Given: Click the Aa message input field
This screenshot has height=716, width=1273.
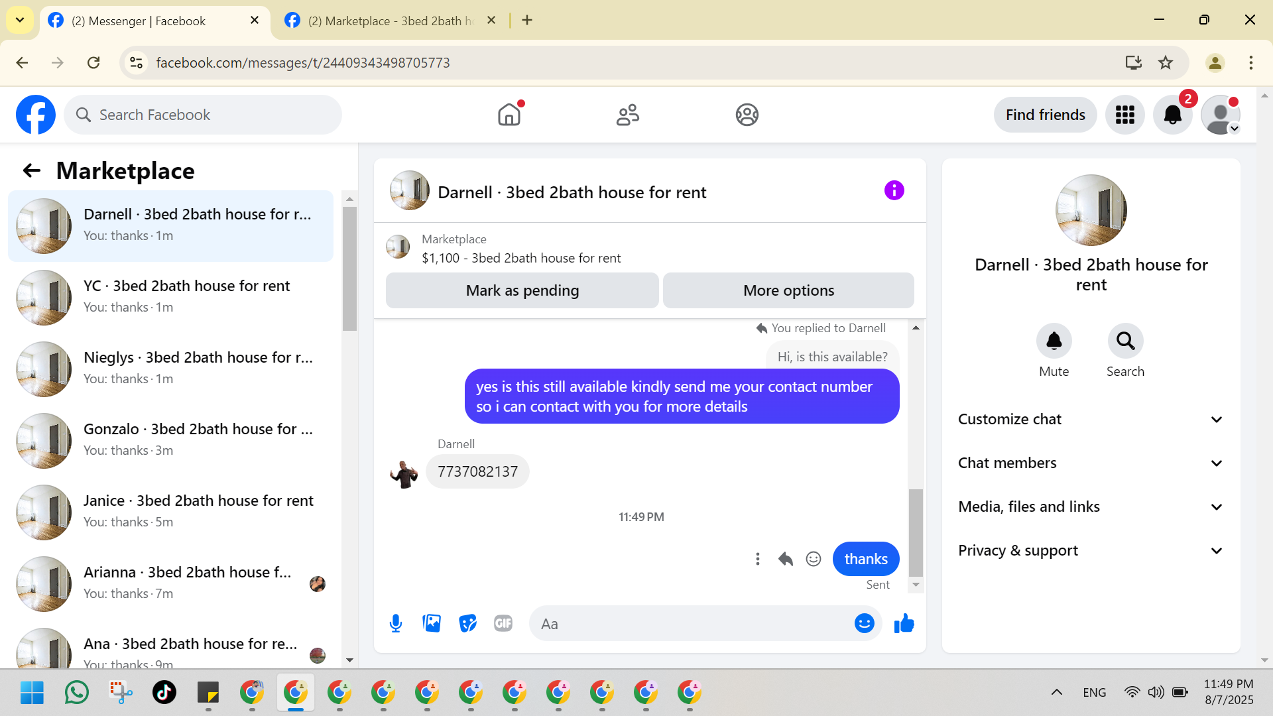Looking at the screenshot, I should [x=690, y=624].
